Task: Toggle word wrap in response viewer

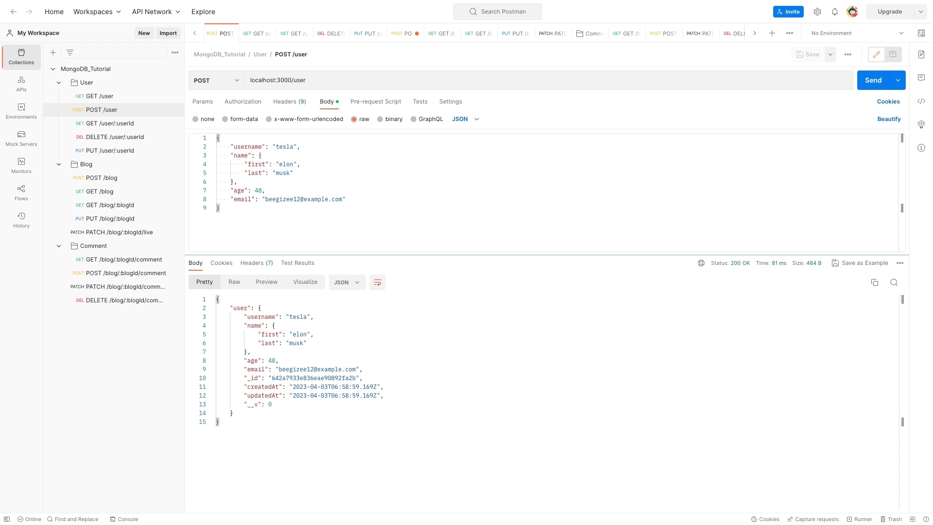Action: click(x=378, y=282)
